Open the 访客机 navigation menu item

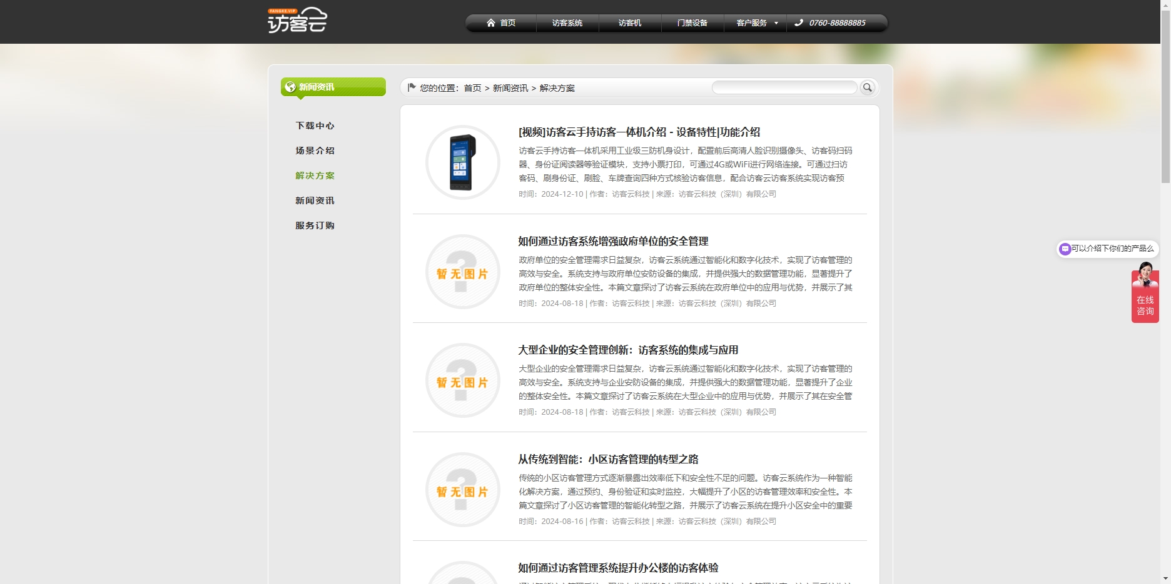click(x=630, y=23)
